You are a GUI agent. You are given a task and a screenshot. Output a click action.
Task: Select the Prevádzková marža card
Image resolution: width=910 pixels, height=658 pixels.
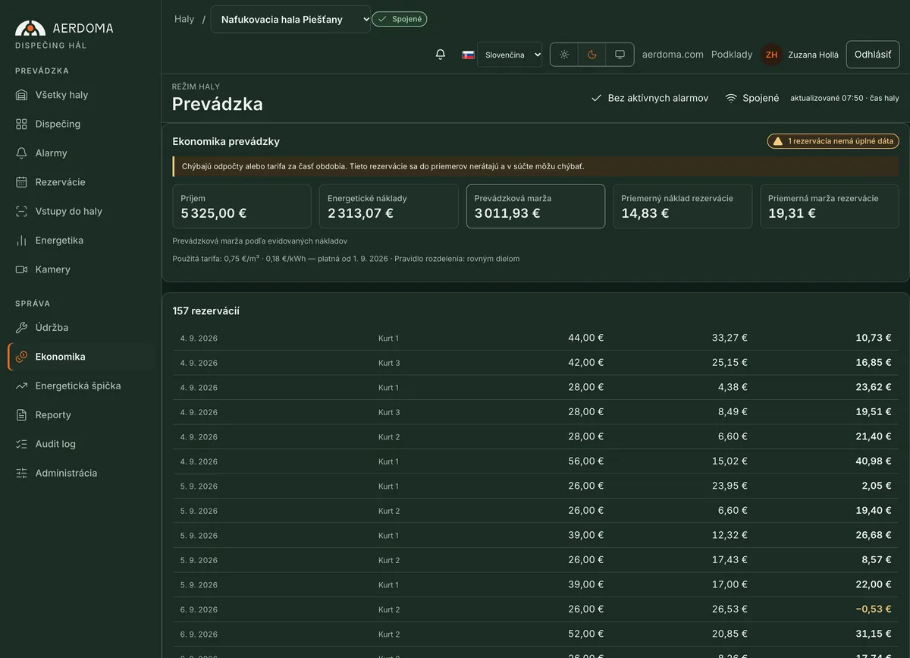535,206
